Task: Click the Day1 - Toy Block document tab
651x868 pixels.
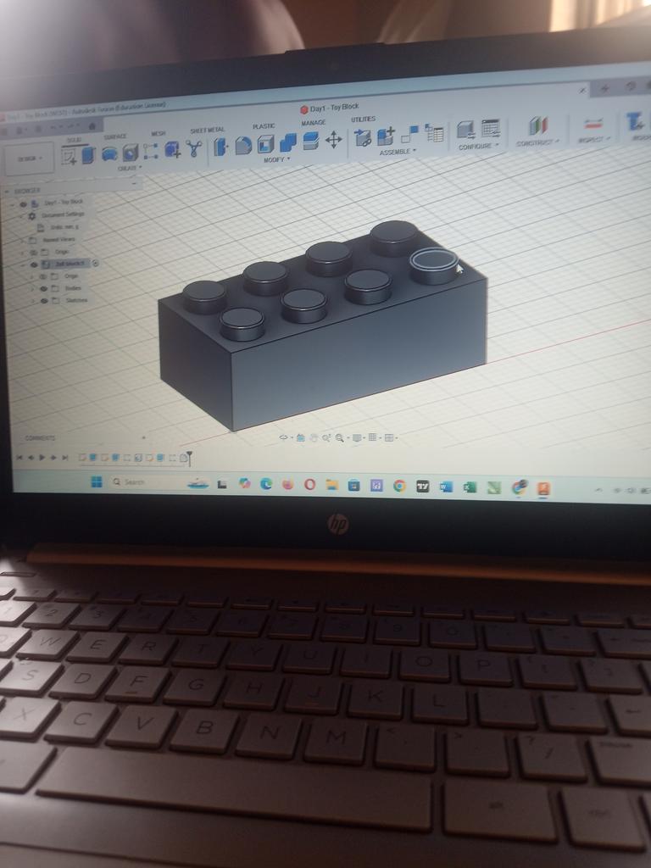Action: pos(330,108)
